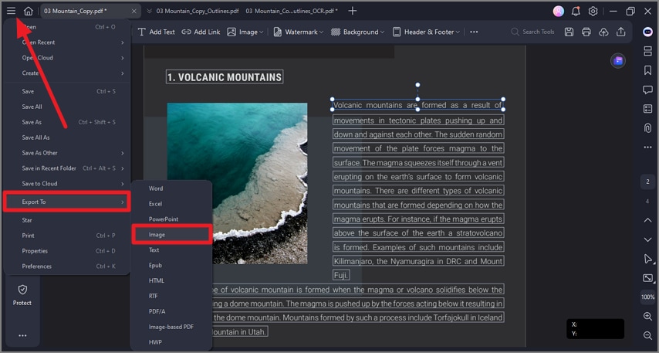Open the notifications bell

(x=576, y=12)
